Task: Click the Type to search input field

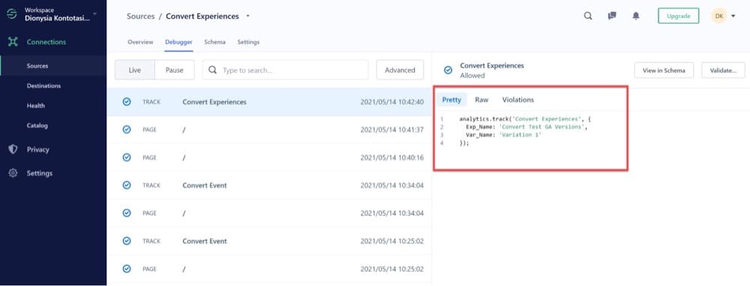Action: (x=286, y=70)
